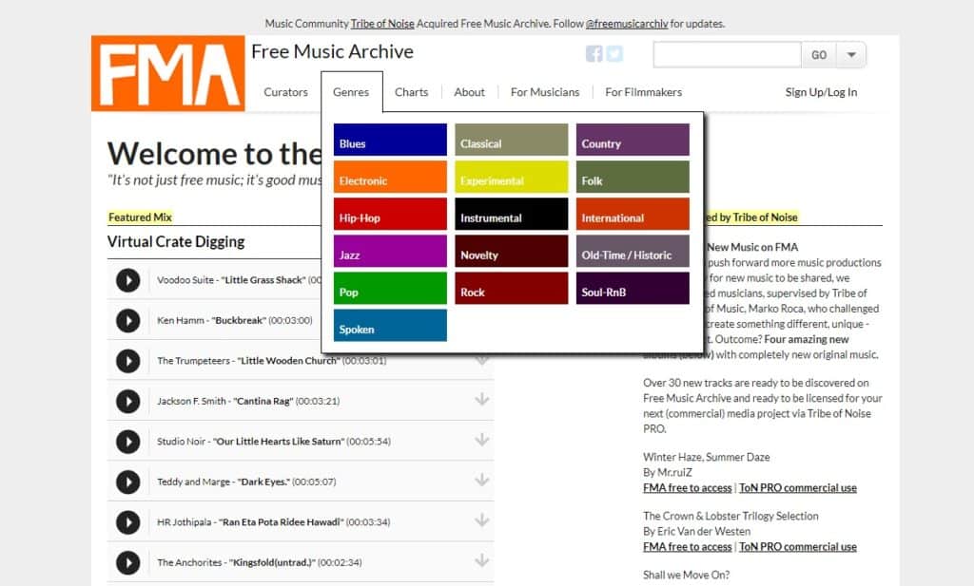Click the Featured Mix label
Viewport: 974px width, 586px height.
point(140,217)
